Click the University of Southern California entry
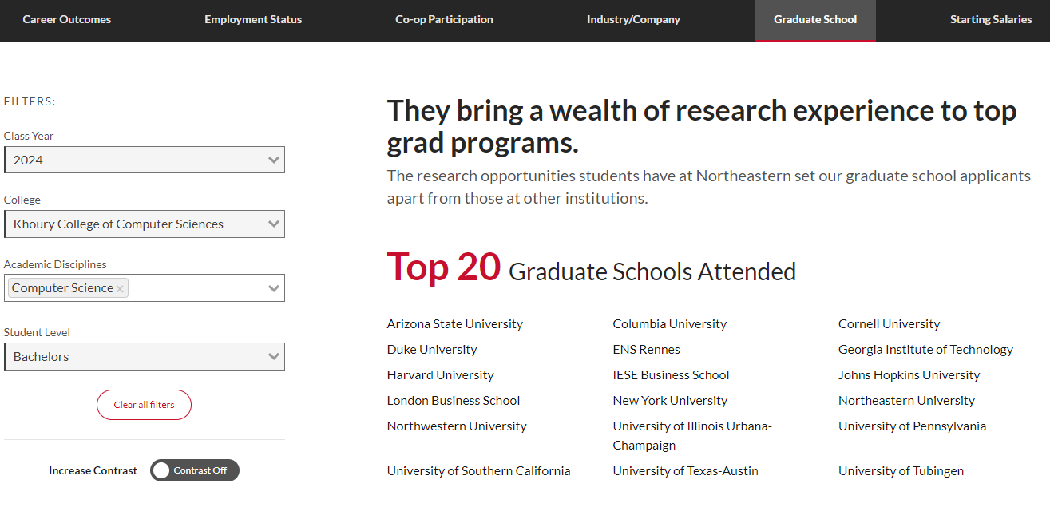Viewport: 1050px width, 531px height. tap(479, 471)
